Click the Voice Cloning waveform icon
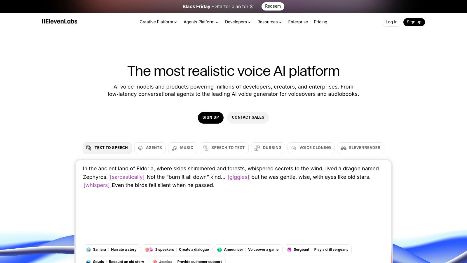467x263 pixels. 293,148
